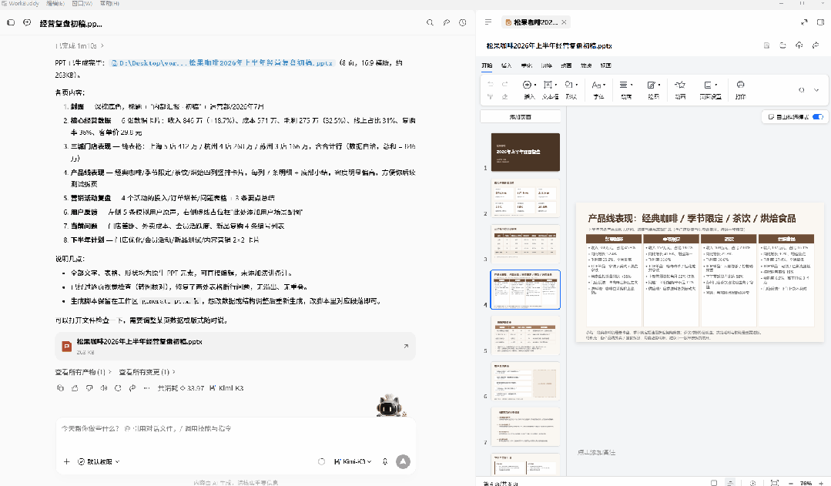Viewport: 831px width, 486px height.
Task: View all changes (1) link
Action: [147, 372]
